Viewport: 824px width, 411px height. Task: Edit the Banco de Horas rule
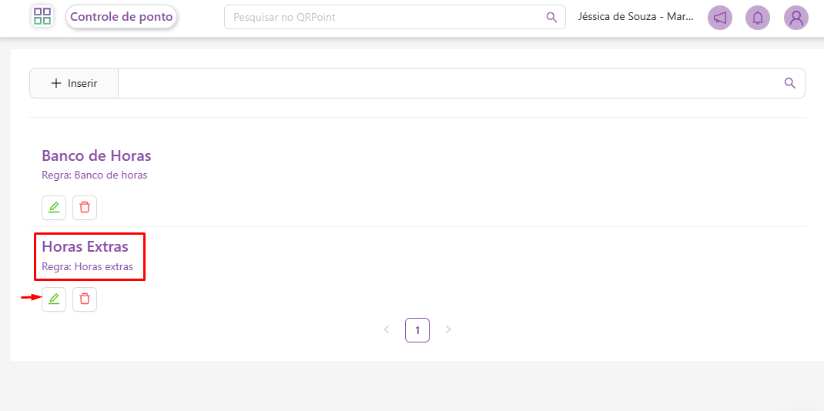pos(54,207)
